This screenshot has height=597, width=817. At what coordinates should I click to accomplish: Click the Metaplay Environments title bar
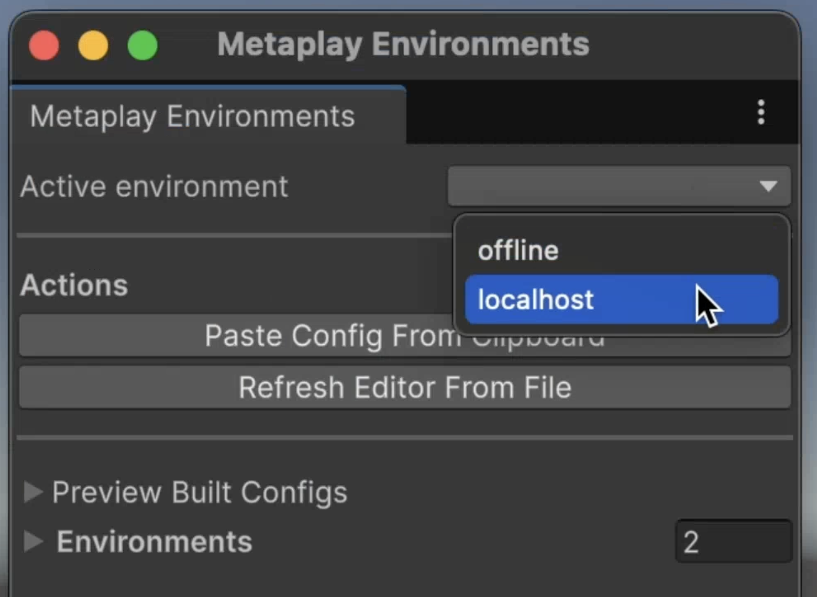[x=404, y=44]
